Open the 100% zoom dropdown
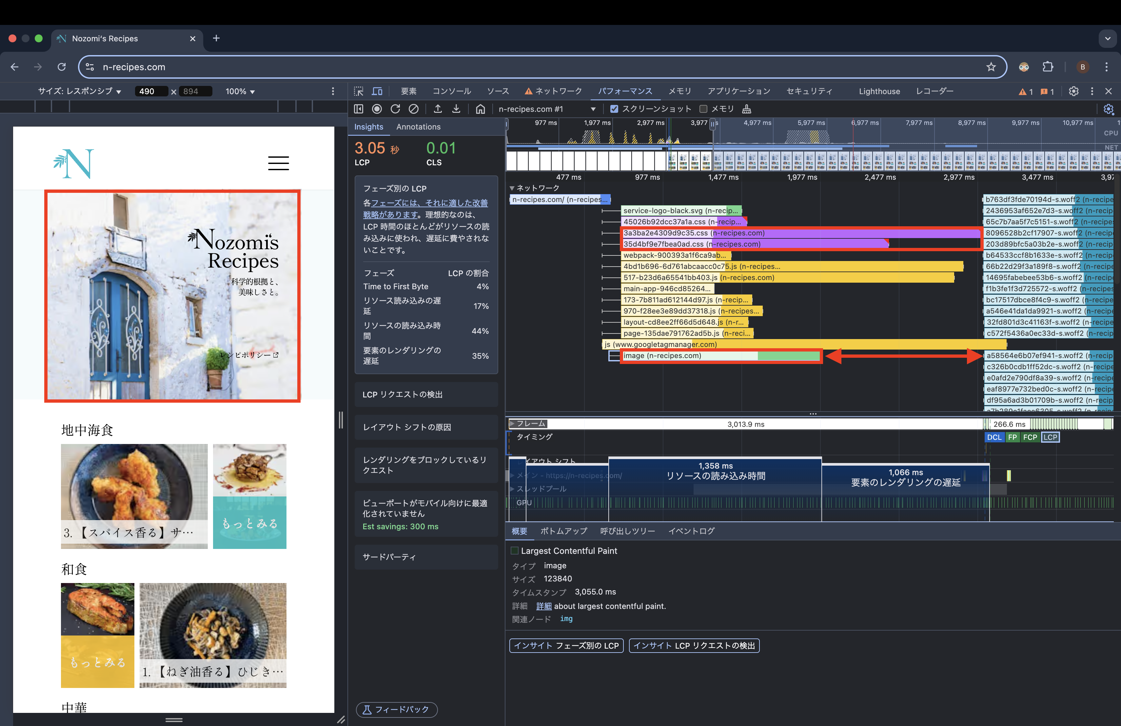 [x=240, y=91]
